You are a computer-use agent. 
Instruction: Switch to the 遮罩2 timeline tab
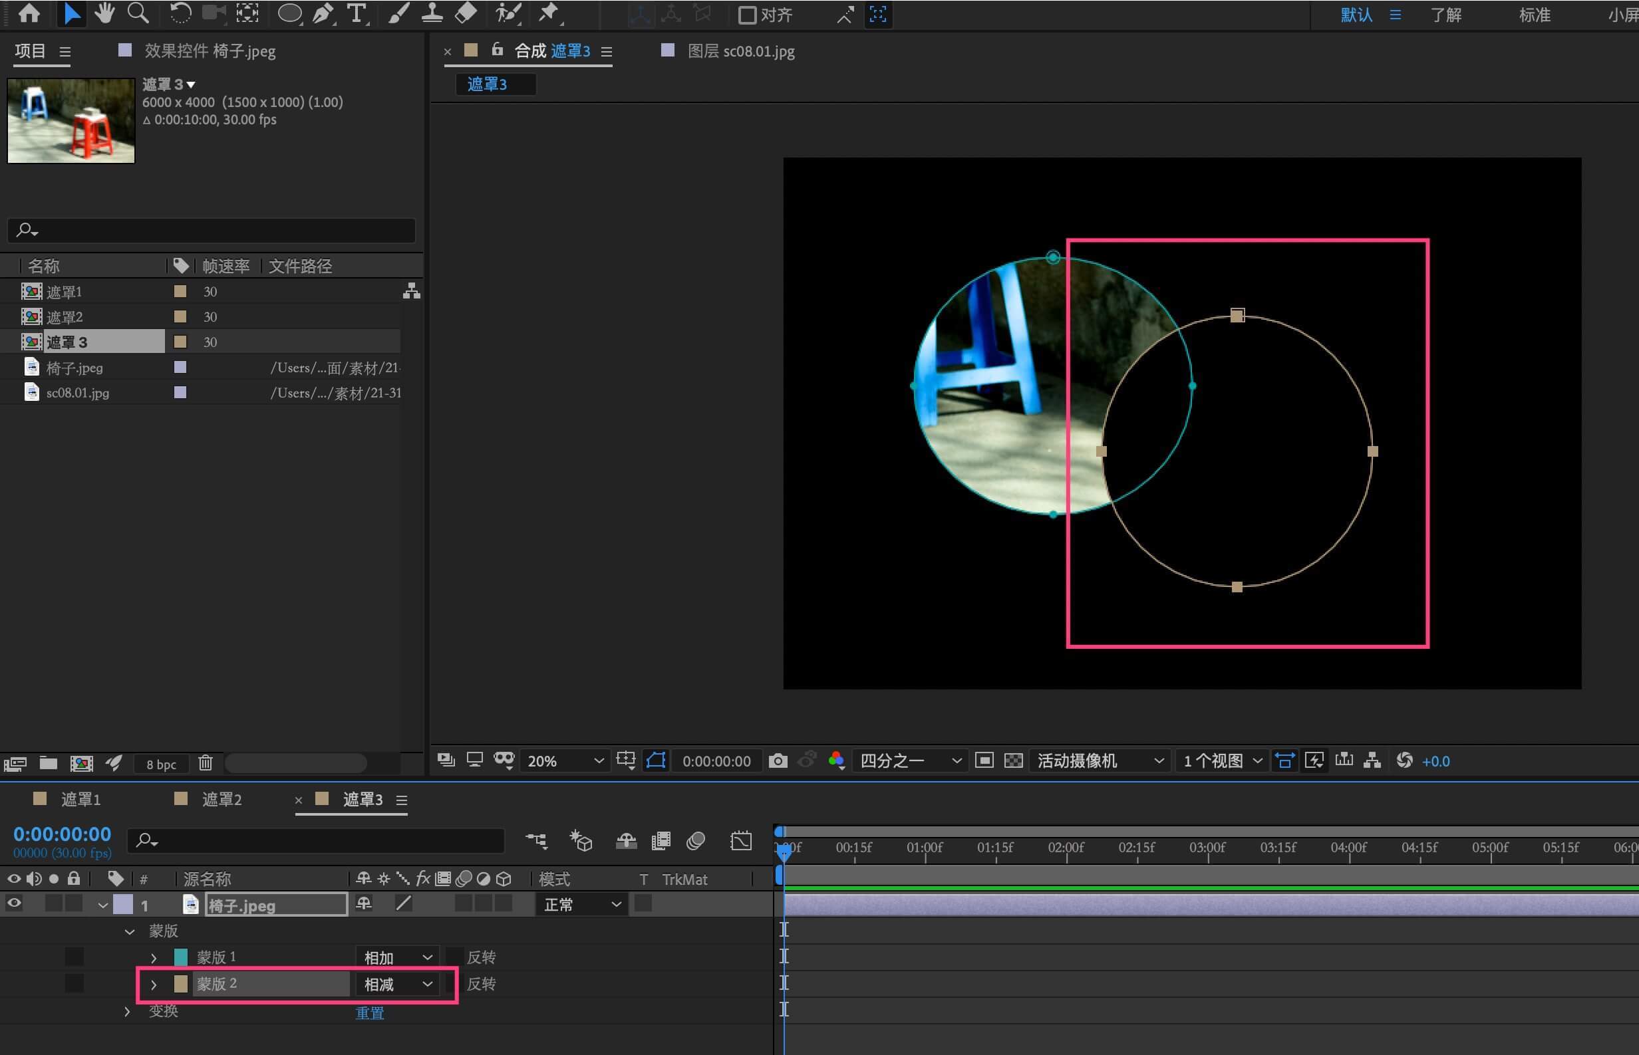[221, 799]
